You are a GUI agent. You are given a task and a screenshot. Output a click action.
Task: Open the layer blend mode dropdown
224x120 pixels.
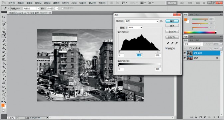tap(193, 44)
